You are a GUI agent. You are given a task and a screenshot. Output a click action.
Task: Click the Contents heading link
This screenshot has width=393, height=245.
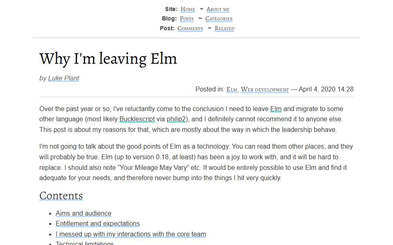click(61, 196)
